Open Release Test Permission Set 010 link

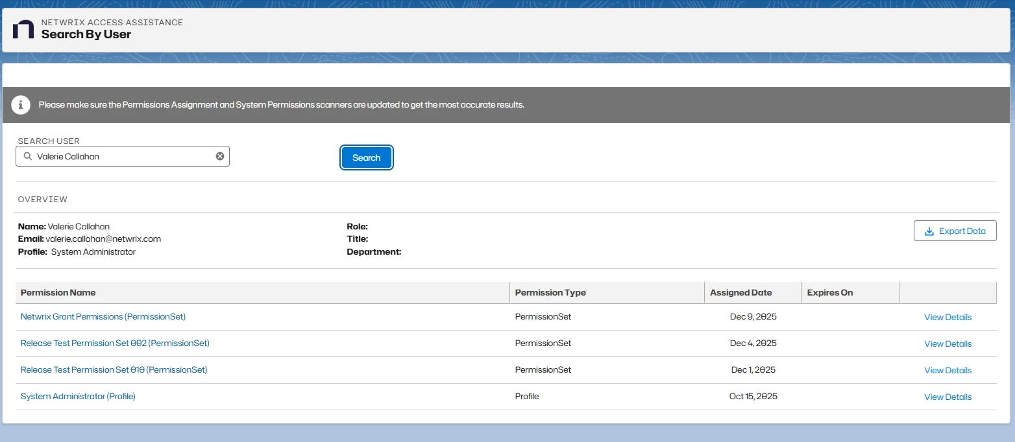coord(114,370)
